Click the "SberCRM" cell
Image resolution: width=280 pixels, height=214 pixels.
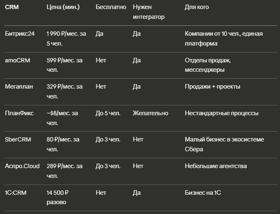pos(17,139)
